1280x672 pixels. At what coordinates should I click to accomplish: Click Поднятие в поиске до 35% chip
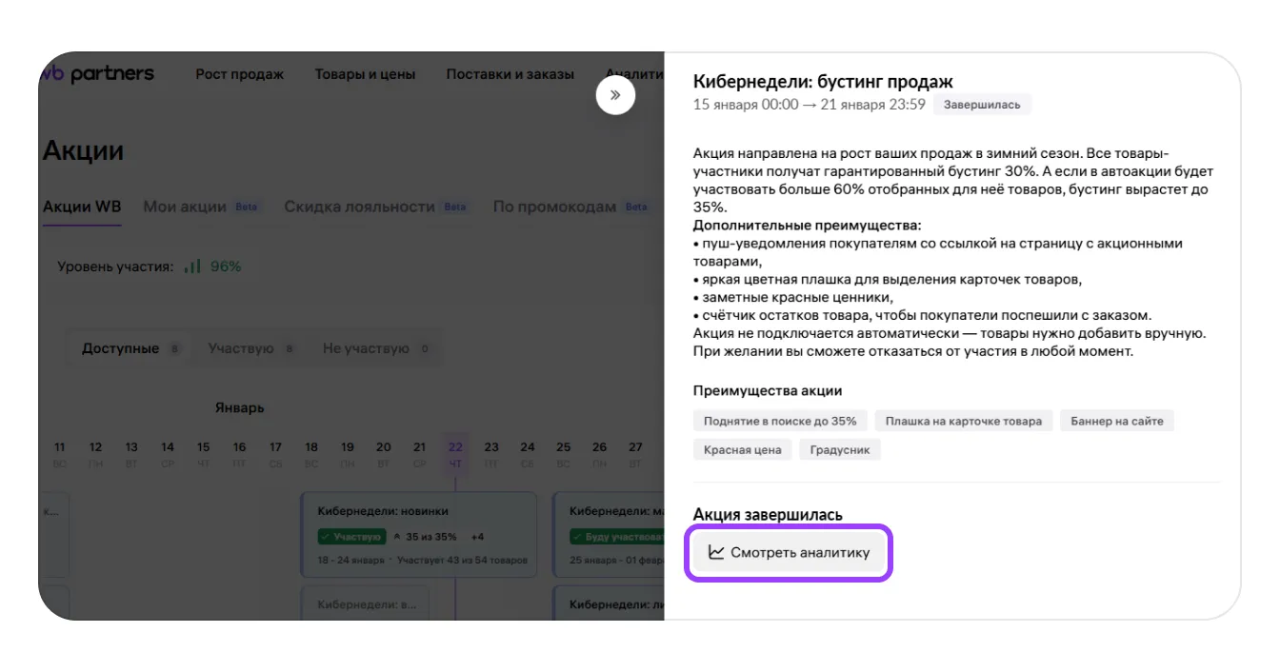tap(780, 421)
